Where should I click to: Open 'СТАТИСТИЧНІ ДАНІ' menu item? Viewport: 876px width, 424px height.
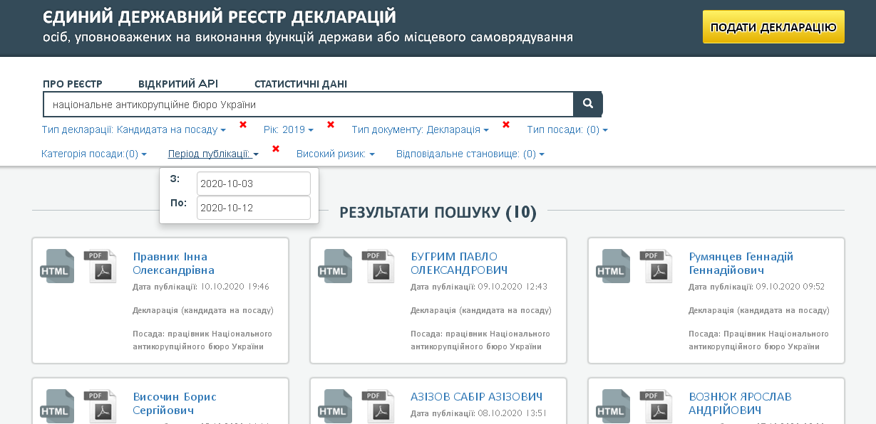(x=301, y=84)
